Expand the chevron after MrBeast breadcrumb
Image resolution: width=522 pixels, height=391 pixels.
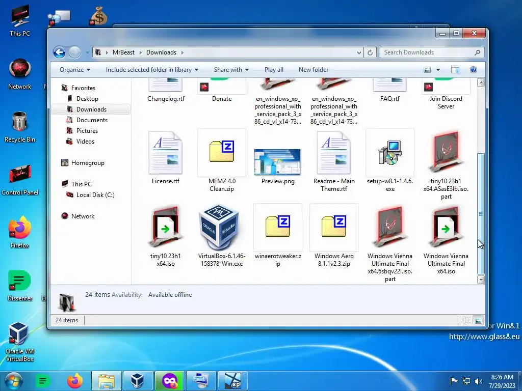pos(141,52)
